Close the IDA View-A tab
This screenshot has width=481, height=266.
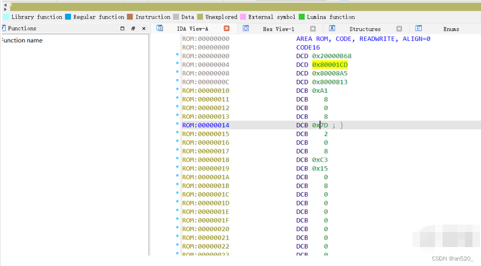[x=226, y=28]
